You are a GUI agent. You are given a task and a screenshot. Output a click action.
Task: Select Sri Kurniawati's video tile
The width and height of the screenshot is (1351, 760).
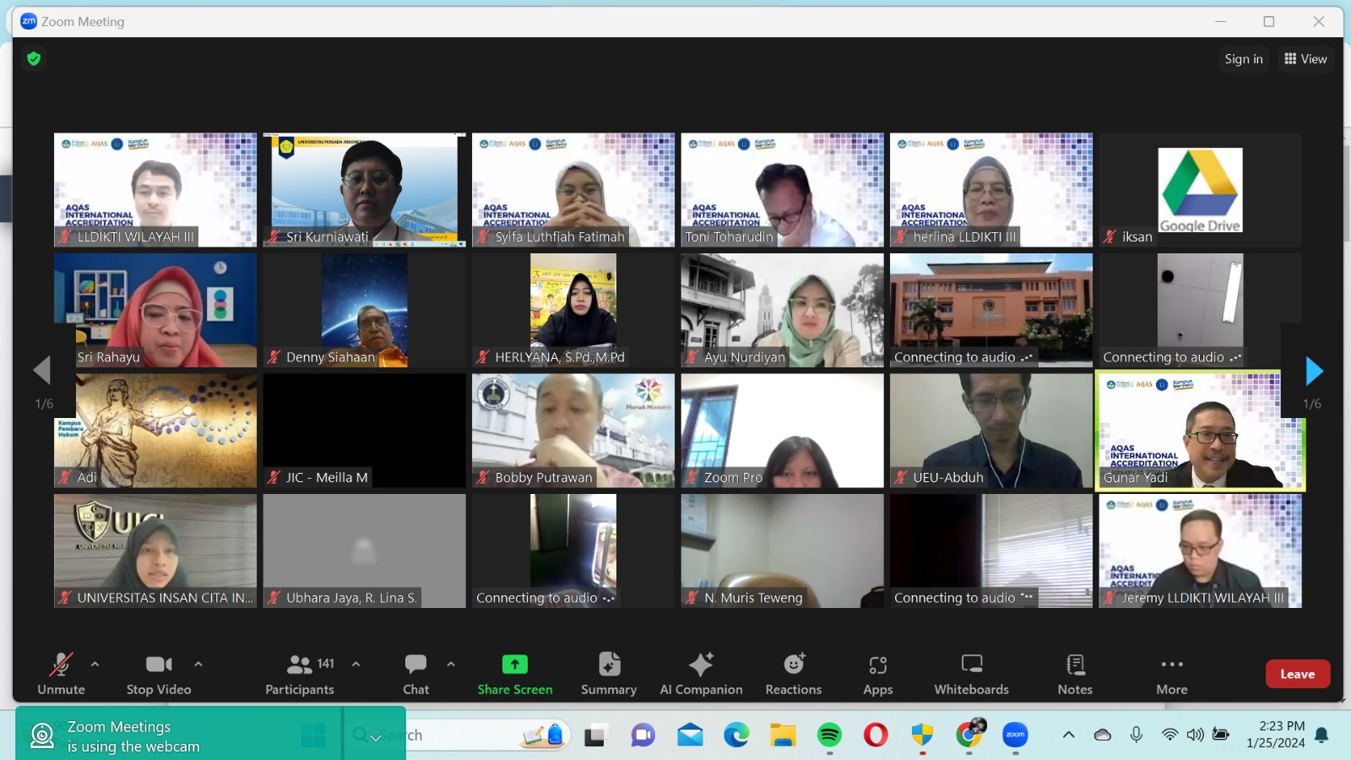(x=365, y=190)
